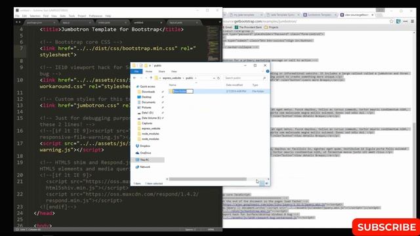This screenshot has height=236, width=420.
Task: Close the package.json tab in Sublime
Action: point(54,22)
